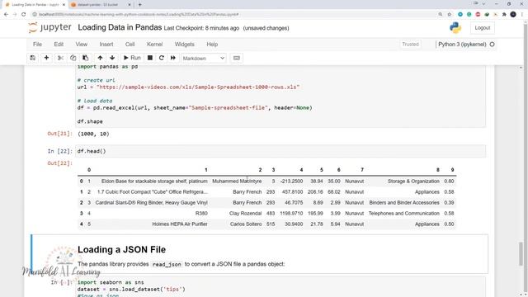Screen dimensions: 528x297
Task: Insert a cell below with plus icon
Action: (x=46, y=58)
